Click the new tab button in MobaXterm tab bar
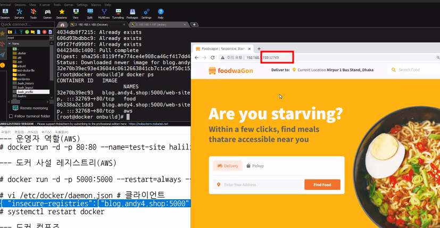440x228 pixels. click(194, 24)
